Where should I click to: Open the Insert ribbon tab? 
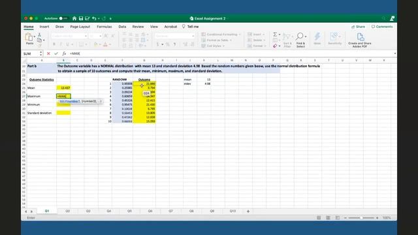44,27
